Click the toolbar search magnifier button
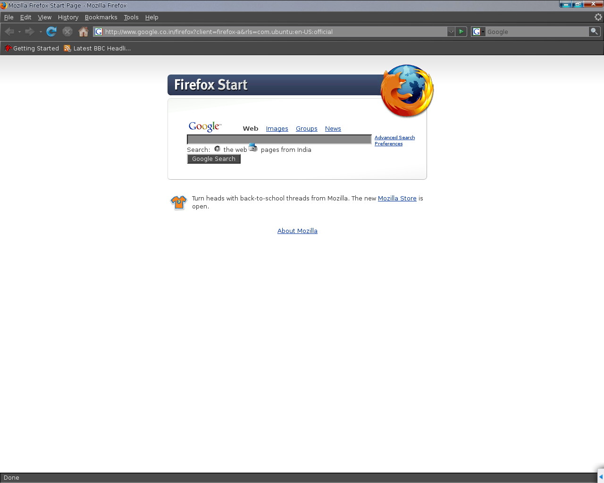604x483 pixels. click(595, 32)
